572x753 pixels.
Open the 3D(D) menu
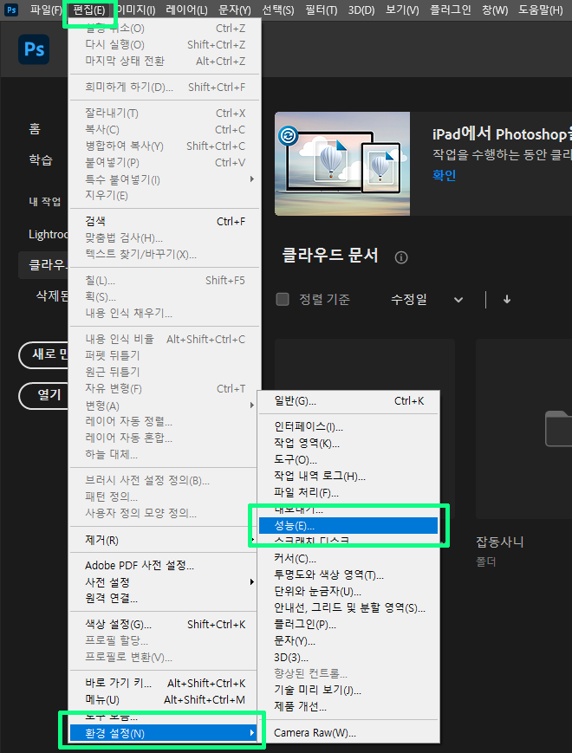tap(361, 10)
